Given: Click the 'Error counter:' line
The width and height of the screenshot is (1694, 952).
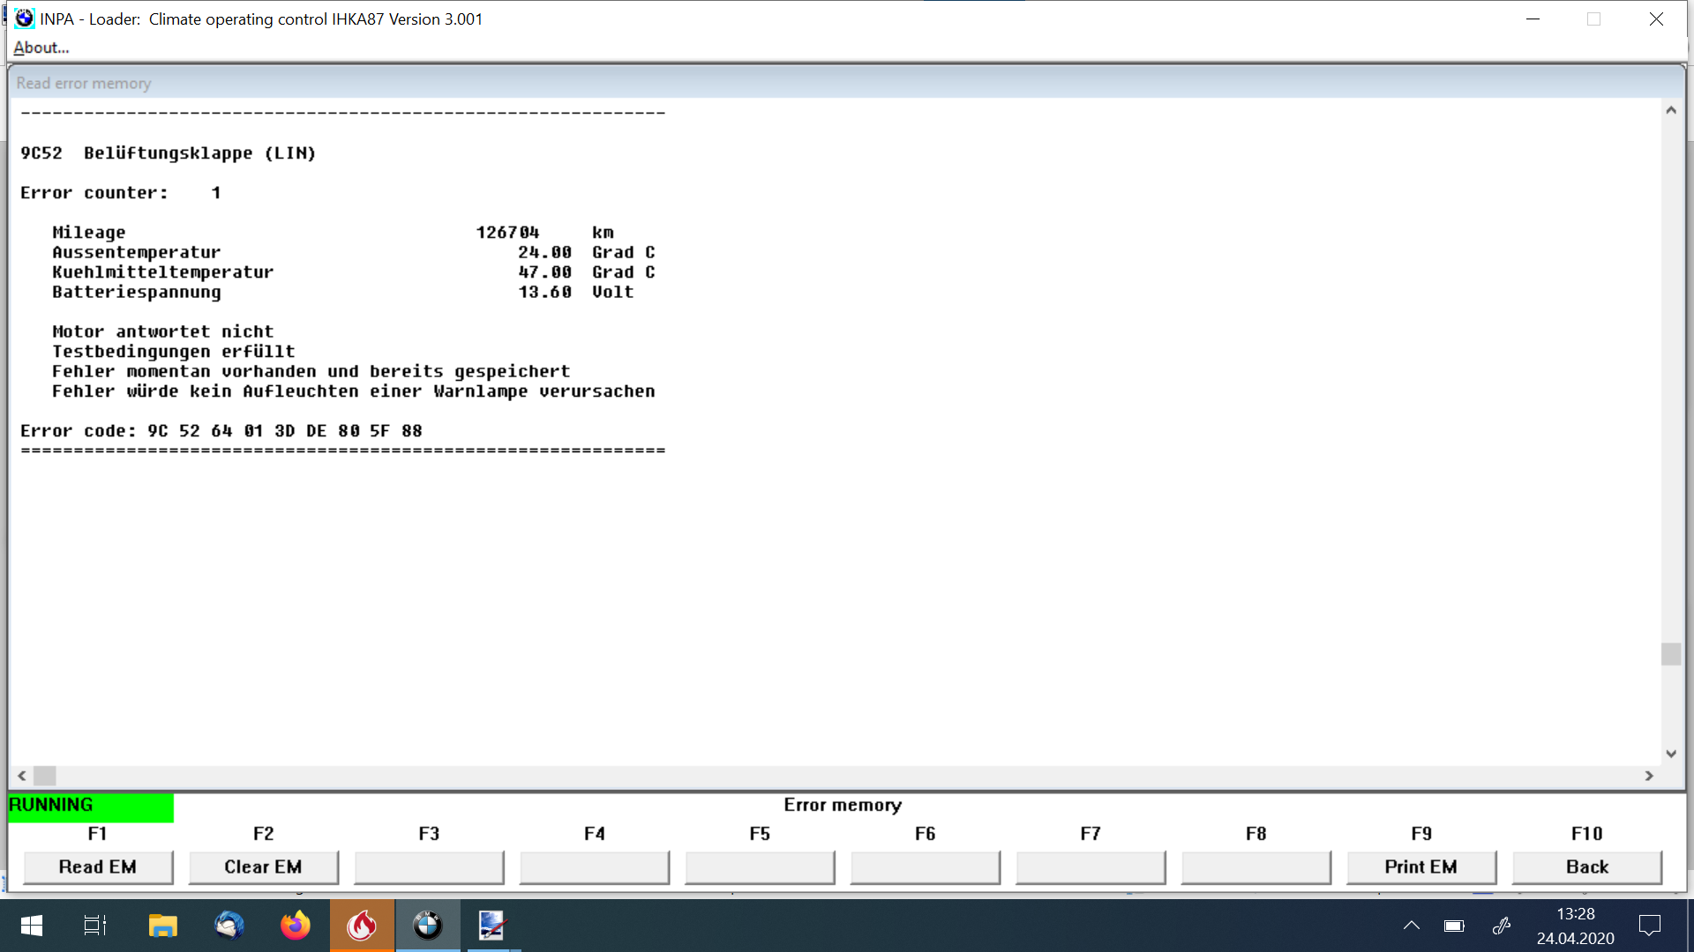Looking at the screenshot, I should 121,193.
